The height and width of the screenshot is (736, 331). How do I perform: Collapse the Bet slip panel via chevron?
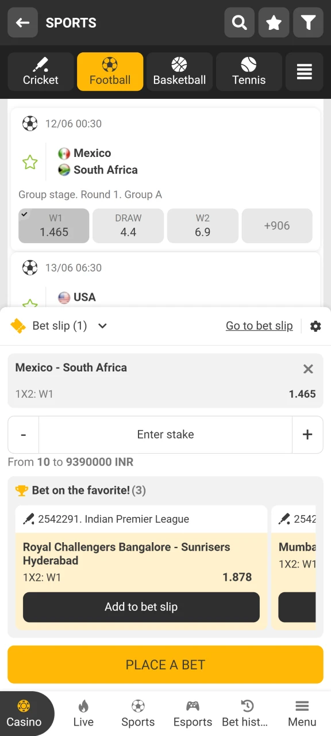point(102,325)
